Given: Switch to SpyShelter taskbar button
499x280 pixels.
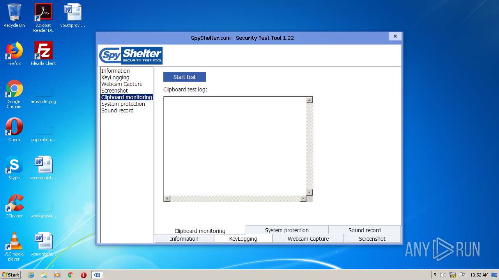Looking at the screenshot, I should point(97,275).
